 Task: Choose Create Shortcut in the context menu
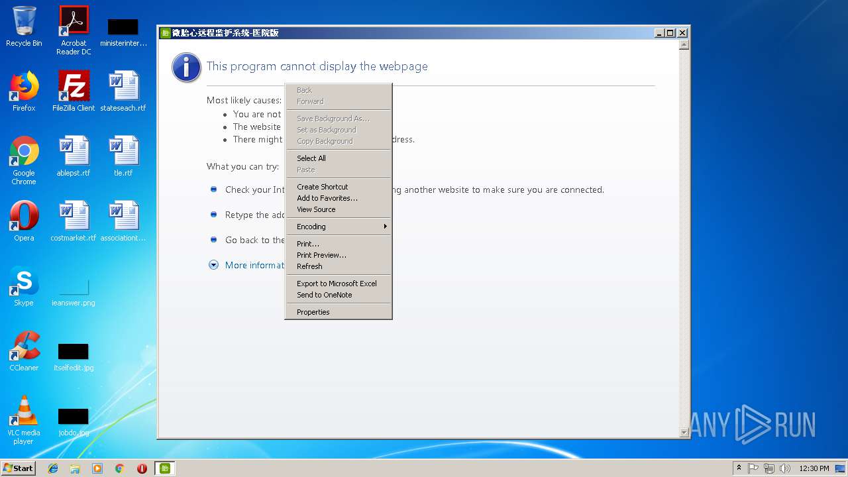[339, 187]
